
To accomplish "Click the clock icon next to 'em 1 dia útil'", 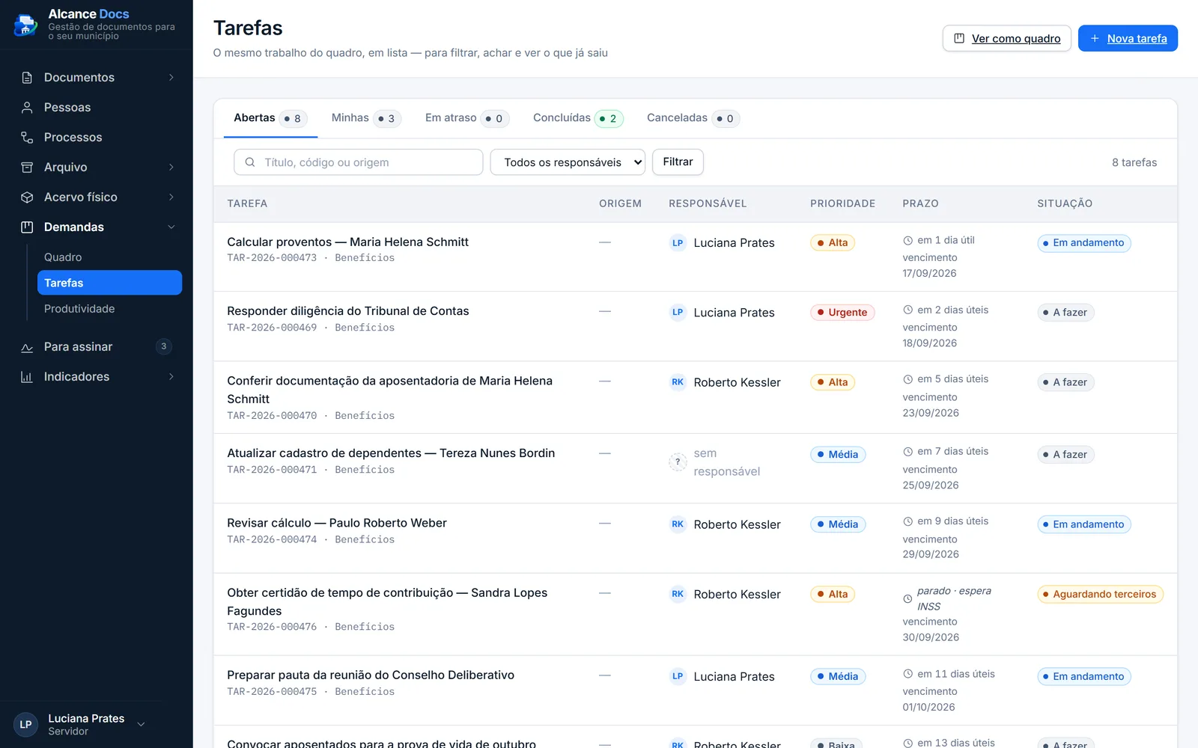I will (x=907, y=241).
